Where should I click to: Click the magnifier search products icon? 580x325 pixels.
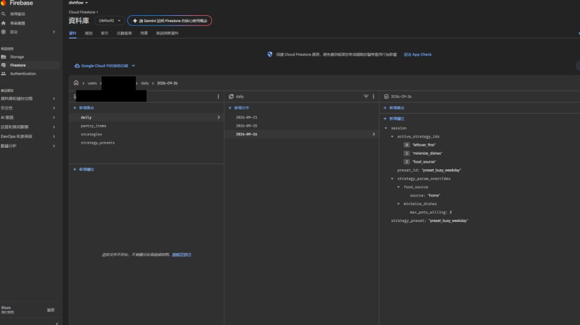(x=3, y=14)
